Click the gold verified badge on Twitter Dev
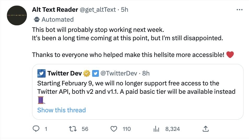This screenshot has height=140, width=249. click(x=86, y=73)
